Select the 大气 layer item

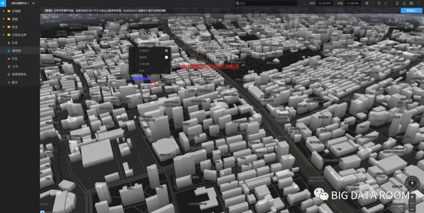[20, 66]
